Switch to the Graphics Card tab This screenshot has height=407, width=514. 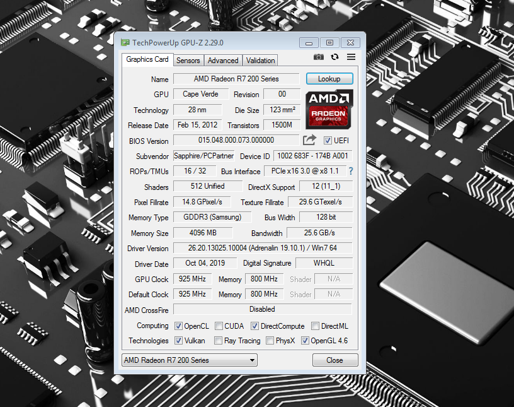pos(147,59)
